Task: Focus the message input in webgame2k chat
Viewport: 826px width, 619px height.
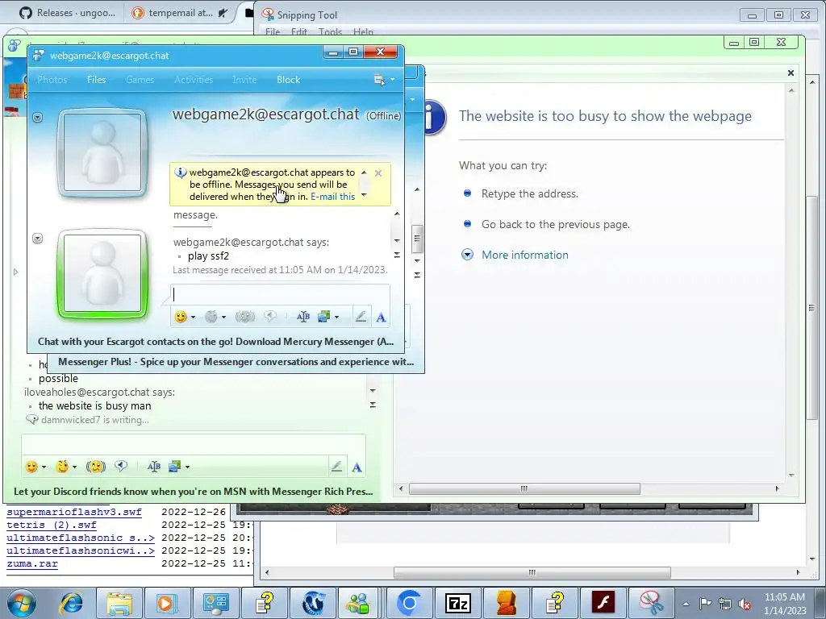Action: (x=280, y=295)
